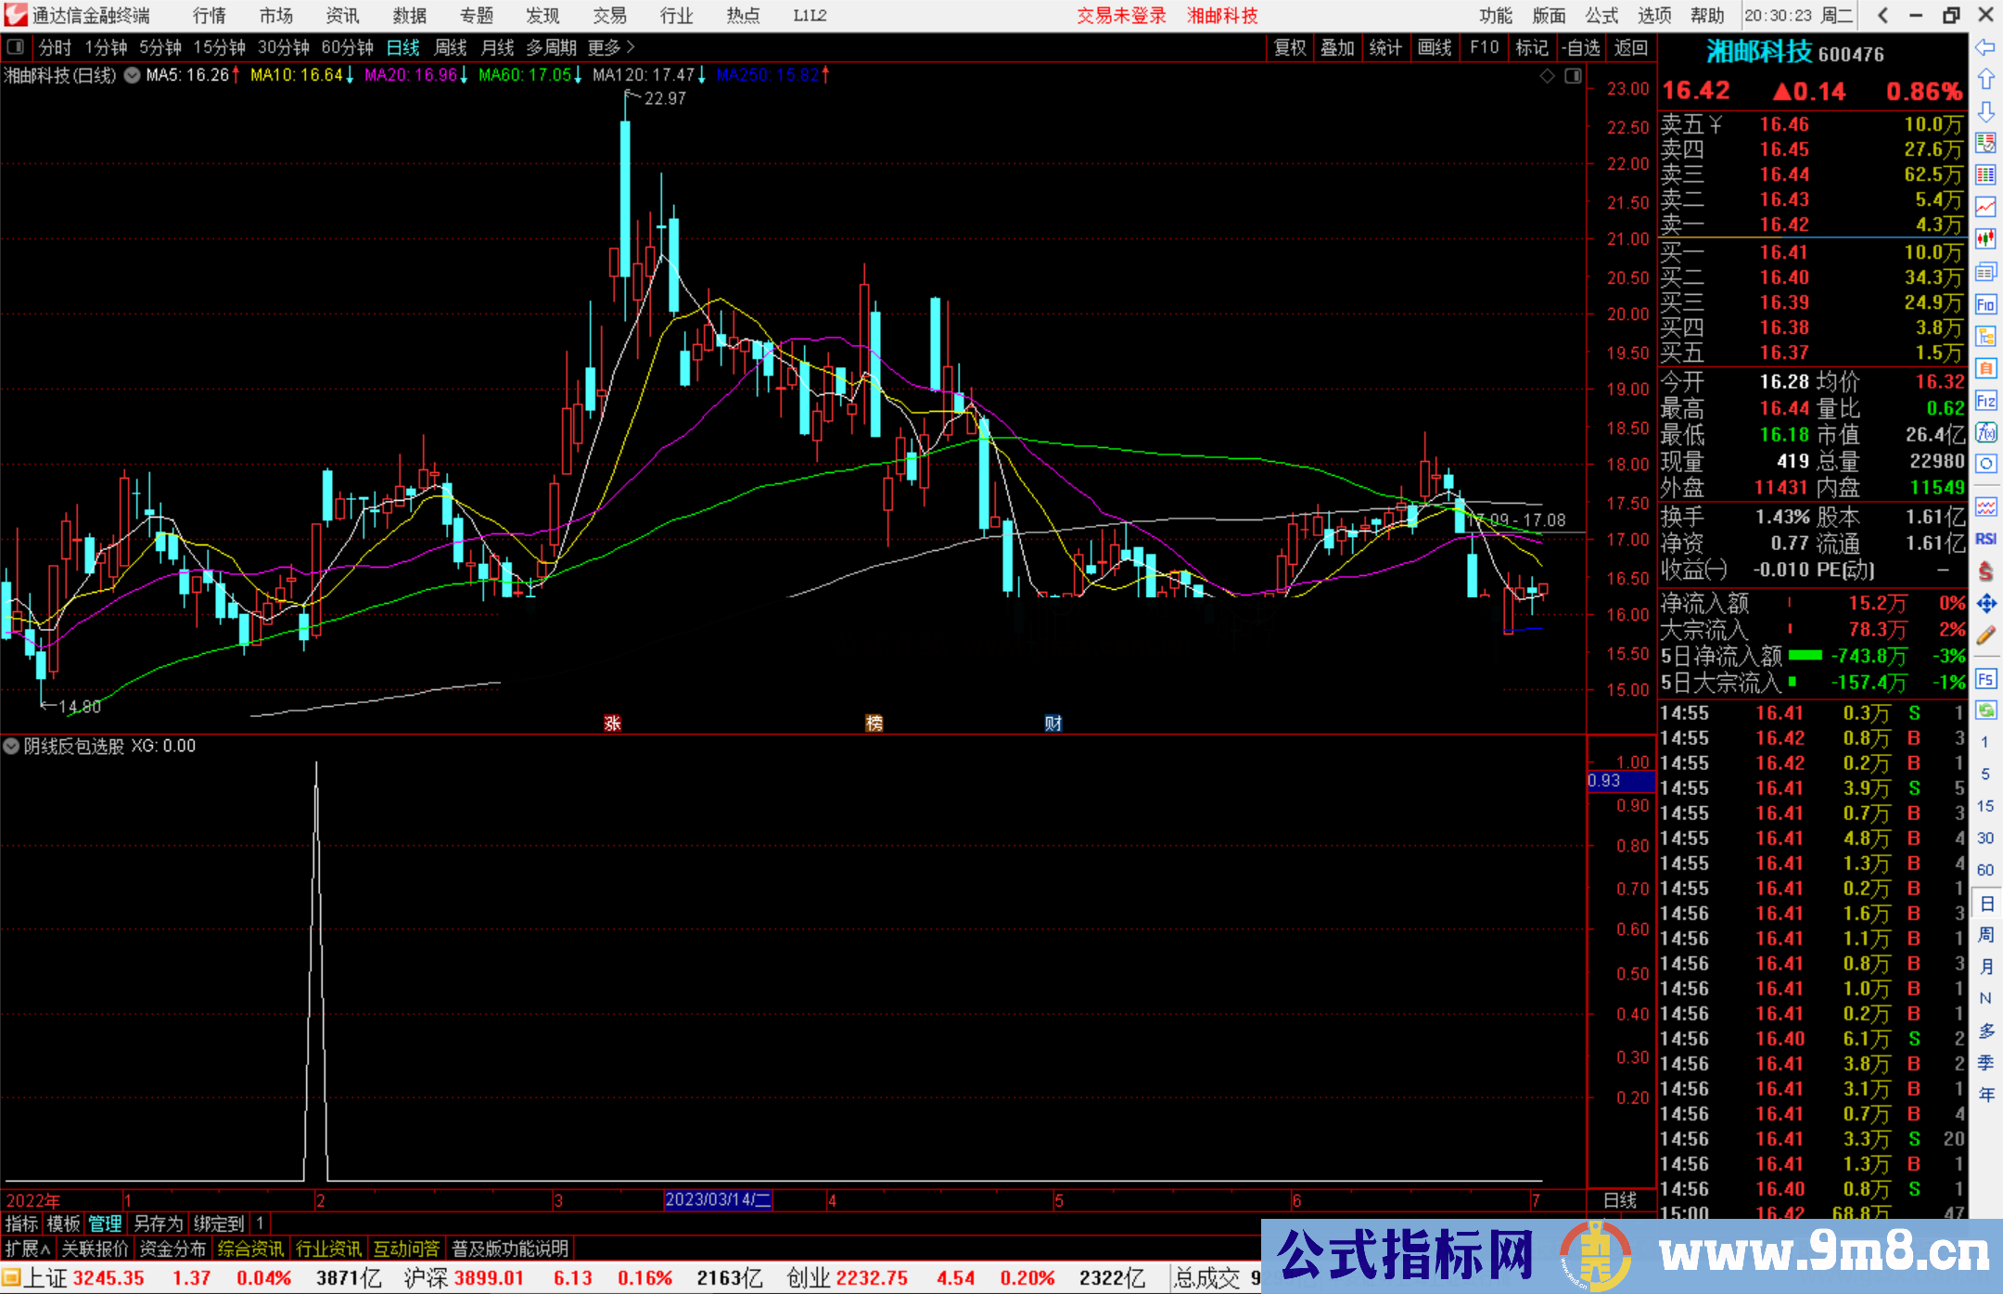Toggle the chart layout square icon left of 分时
The width and height of the screenshot is (2003, 1294).
pyautogui.click(x=16, y=46)
